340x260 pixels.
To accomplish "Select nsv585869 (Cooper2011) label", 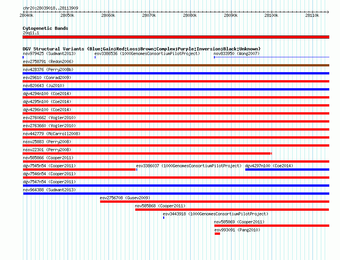I will point(239,222).
